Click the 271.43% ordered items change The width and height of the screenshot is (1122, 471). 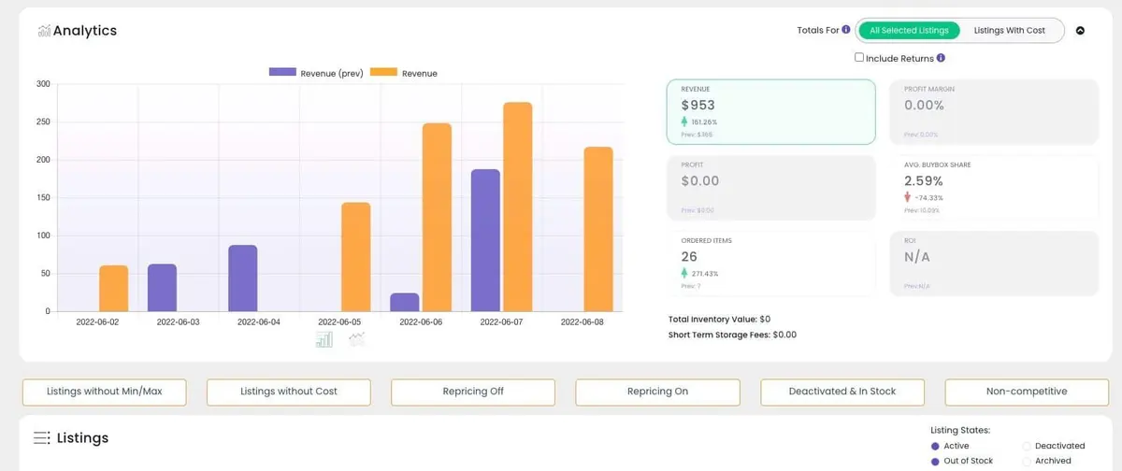pos(704,274)
